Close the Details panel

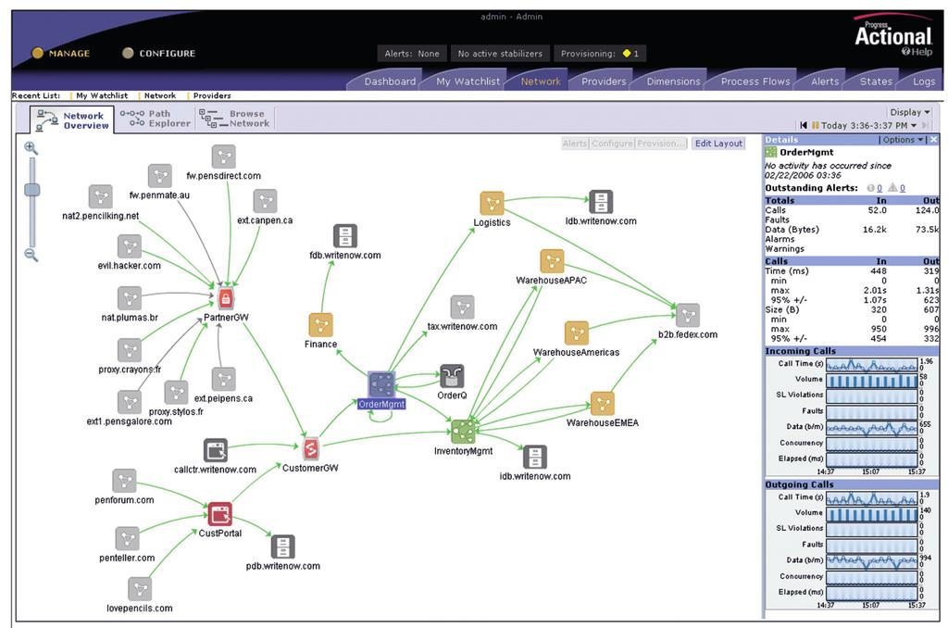pyautogui.click(x=933, y=140)
